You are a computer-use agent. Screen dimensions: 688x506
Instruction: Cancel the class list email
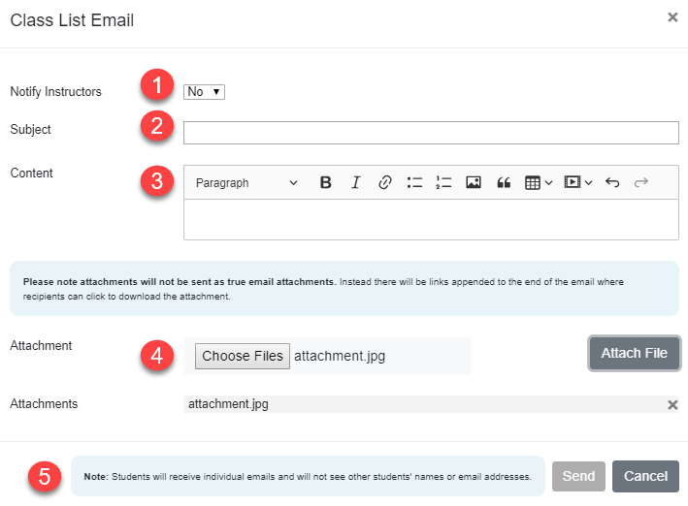coord(645,476)
